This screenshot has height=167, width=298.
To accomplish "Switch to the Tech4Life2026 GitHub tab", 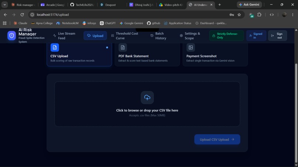I will click(x=82, y=5).
